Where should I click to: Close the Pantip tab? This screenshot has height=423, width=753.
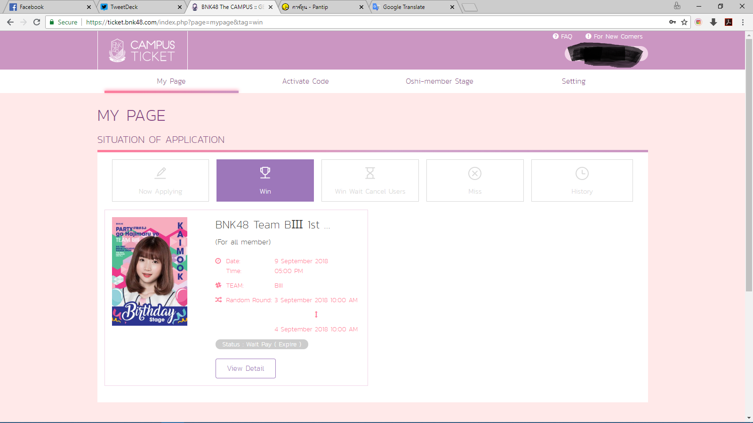tap(361, 7)
